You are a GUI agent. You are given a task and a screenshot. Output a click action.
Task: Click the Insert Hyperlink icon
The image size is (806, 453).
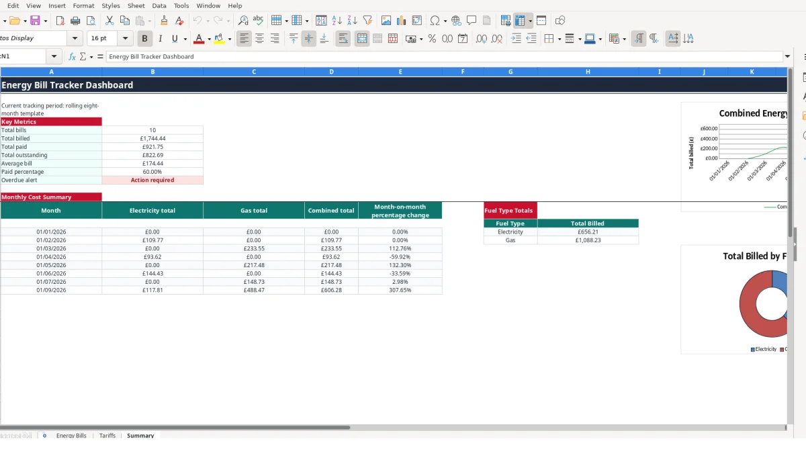point(456,21)
